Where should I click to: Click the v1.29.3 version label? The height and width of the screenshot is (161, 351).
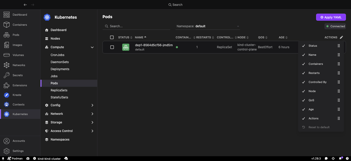pos(316,158)
